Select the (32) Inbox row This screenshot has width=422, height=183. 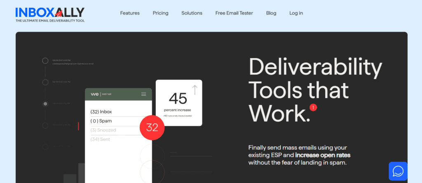(x=115, y=112)
